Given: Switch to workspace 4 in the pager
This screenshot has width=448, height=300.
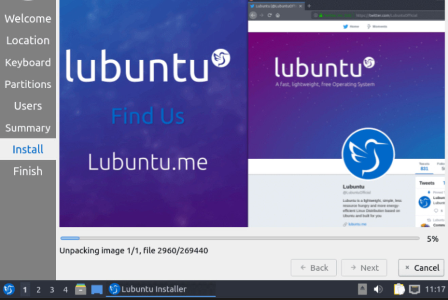Looking at the screenshot, I should pos(66,289).
